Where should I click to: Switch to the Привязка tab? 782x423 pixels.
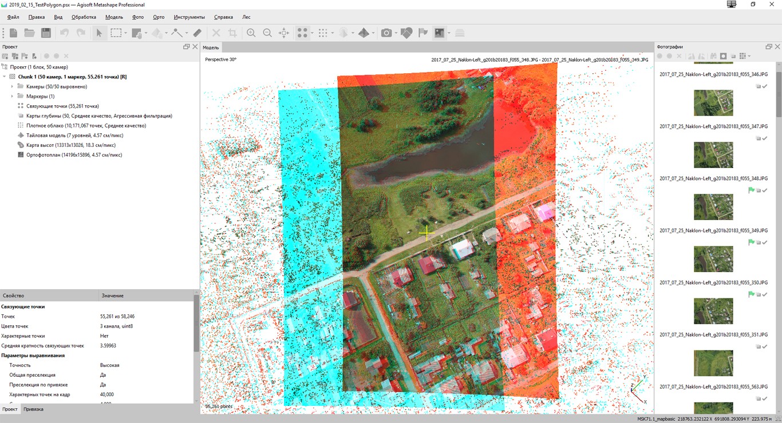pyautogui.click(x=33, y=409)
